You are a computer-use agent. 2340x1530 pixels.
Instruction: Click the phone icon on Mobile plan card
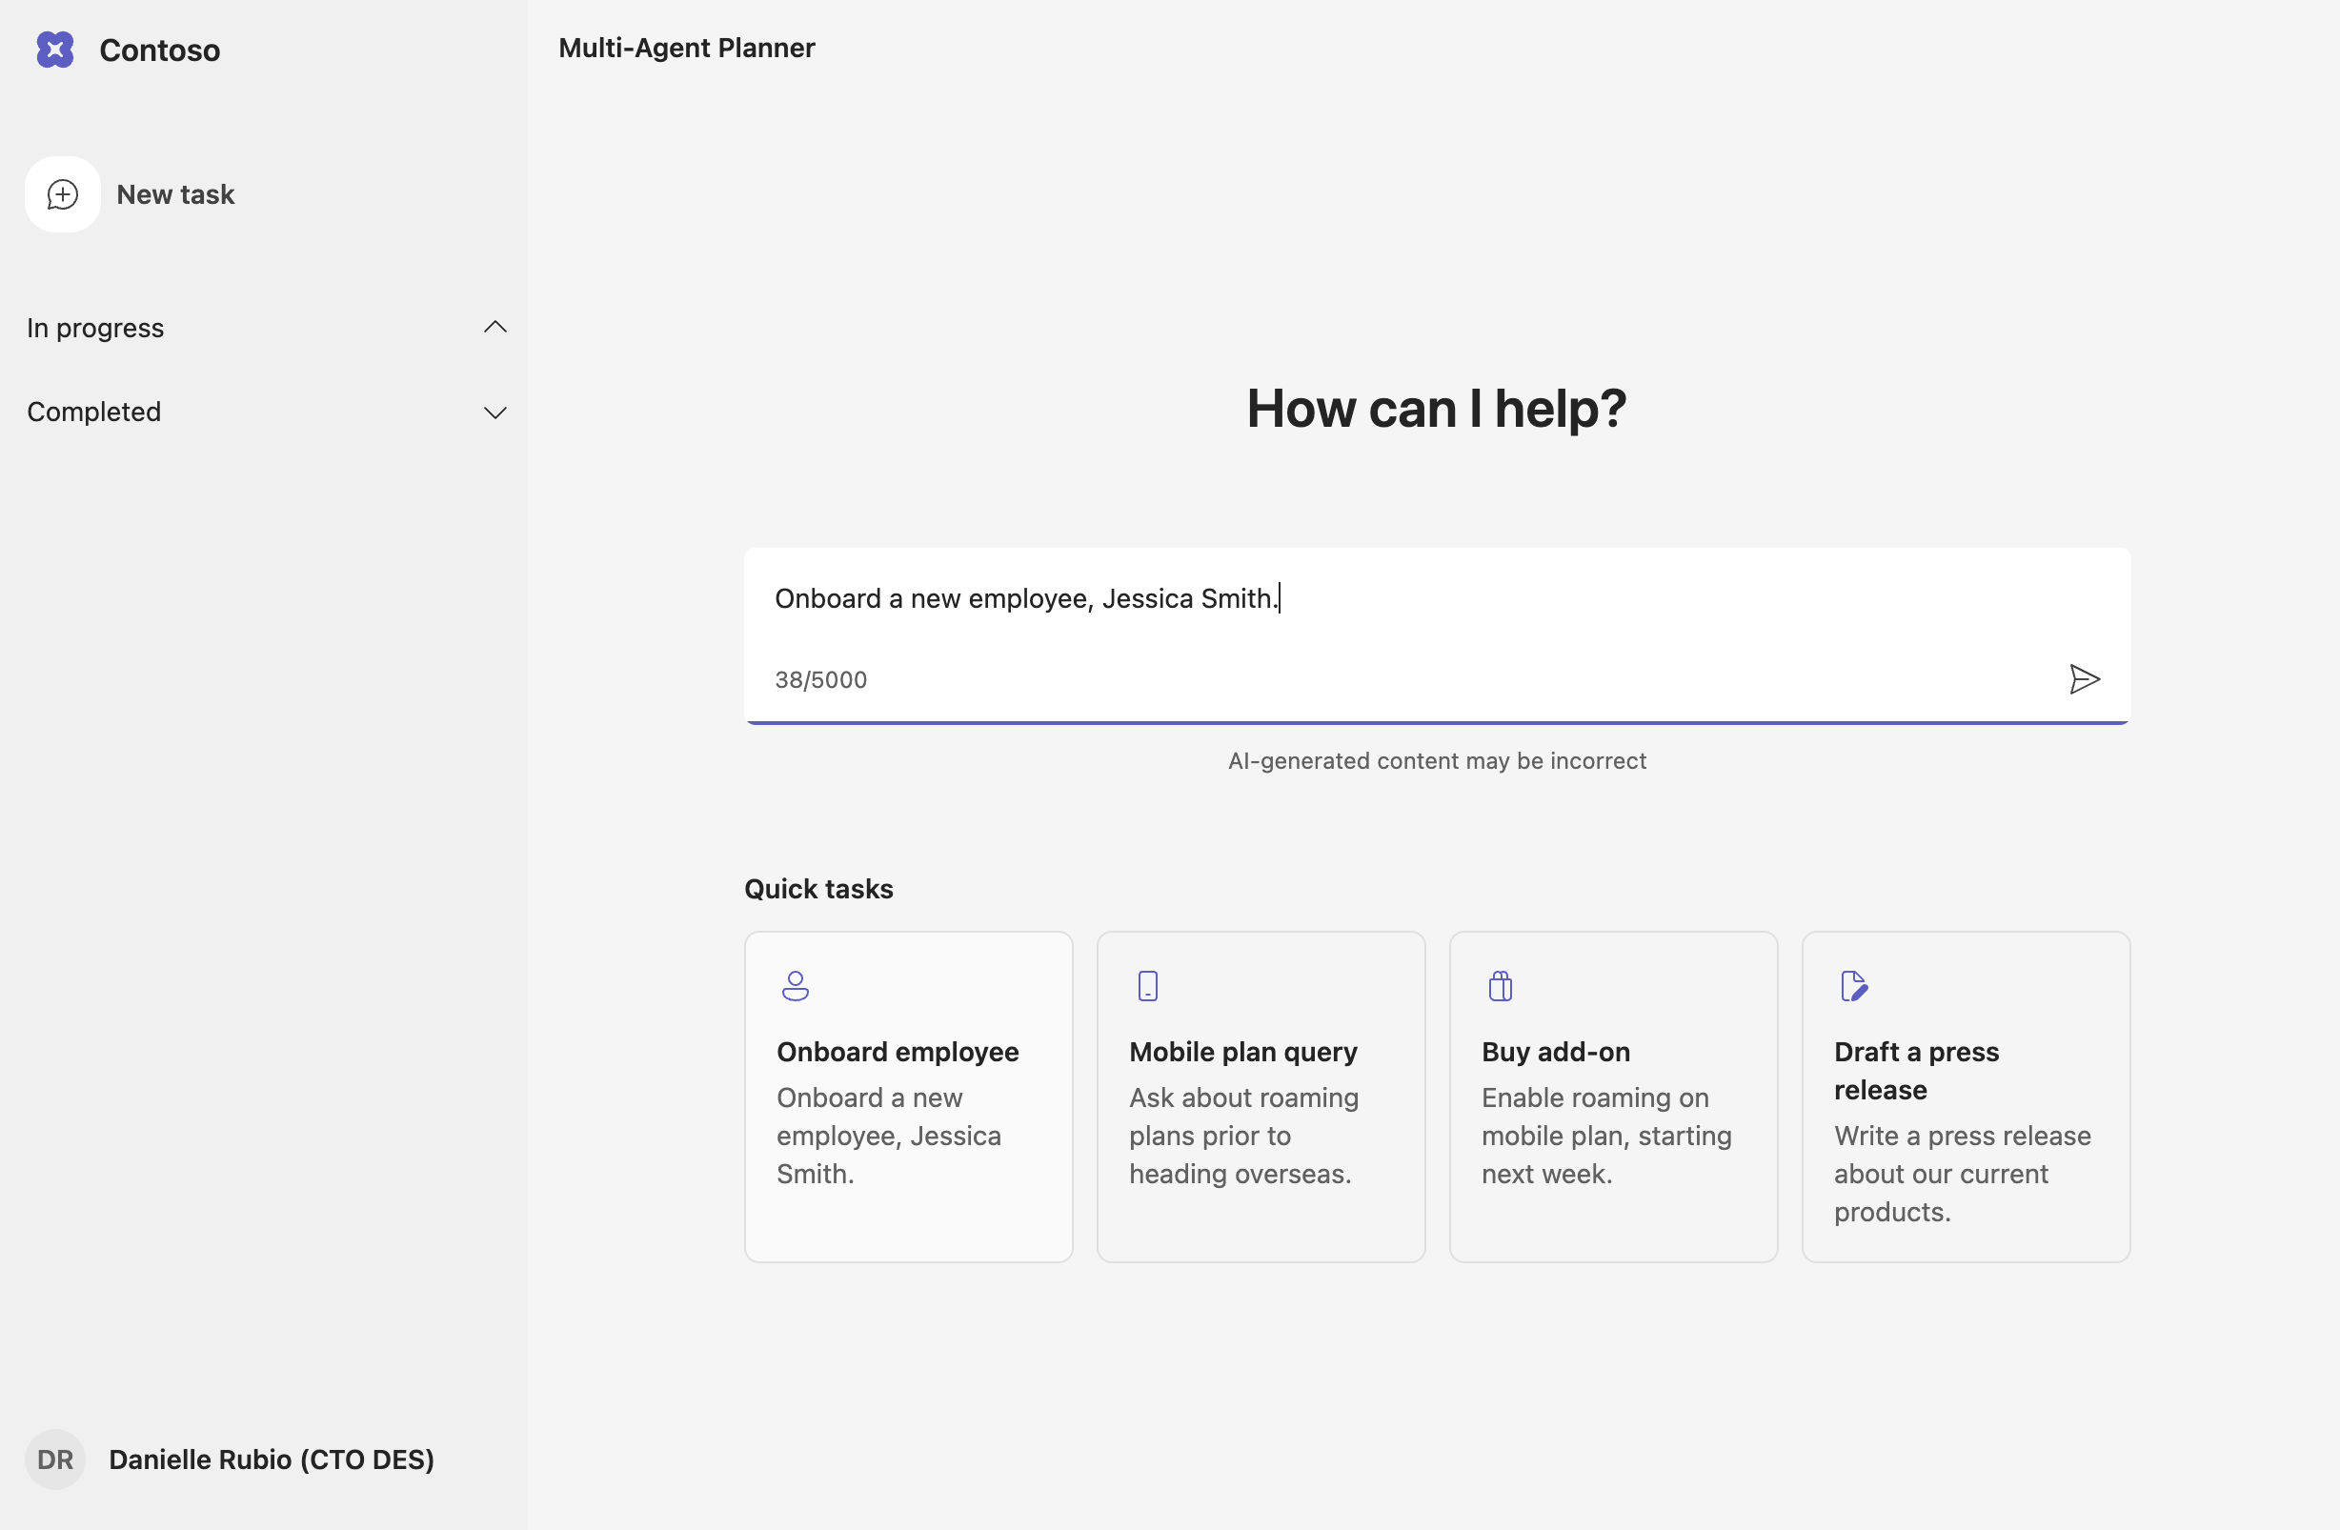coord(1147,985)
